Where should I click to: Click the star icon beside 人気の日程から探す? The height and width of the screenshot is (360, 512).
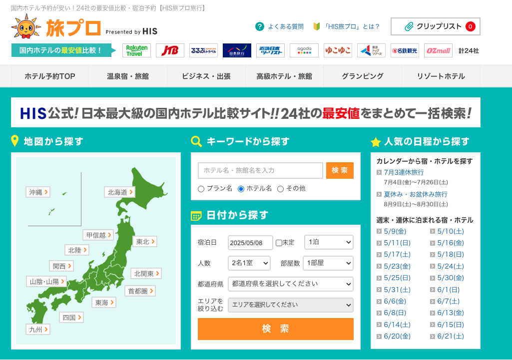pos(376,142)
